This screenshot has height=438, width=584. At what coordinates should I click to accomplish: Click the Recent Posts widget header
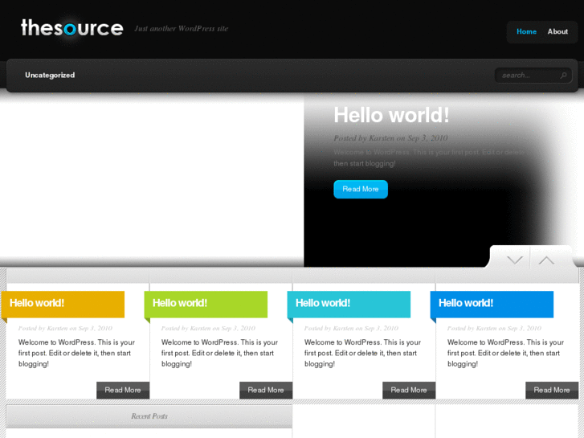pos(149,416)
